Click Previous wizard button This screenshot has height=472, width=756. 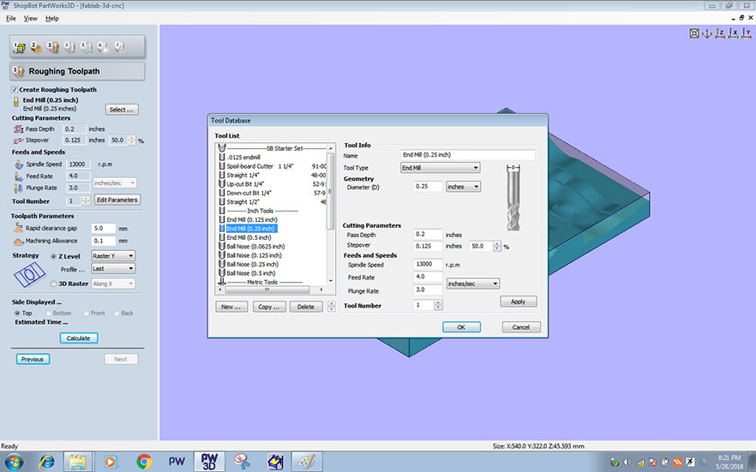[x=33, y=359]
